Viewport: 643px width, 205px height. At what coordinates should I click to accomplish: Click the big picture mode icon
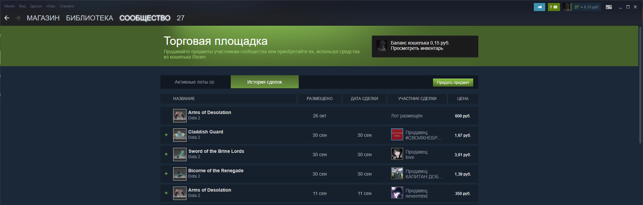pos(609,7)
